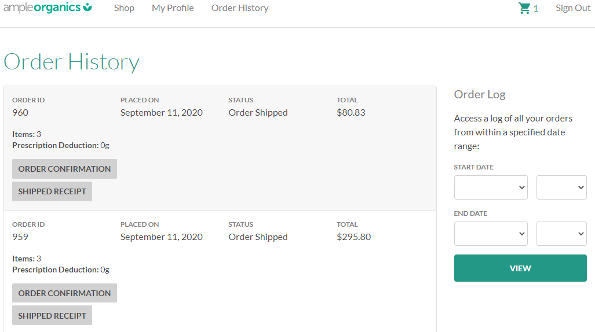Click order ID 960
The width and height of the screenshot is (595, 332).
[20, 113]
